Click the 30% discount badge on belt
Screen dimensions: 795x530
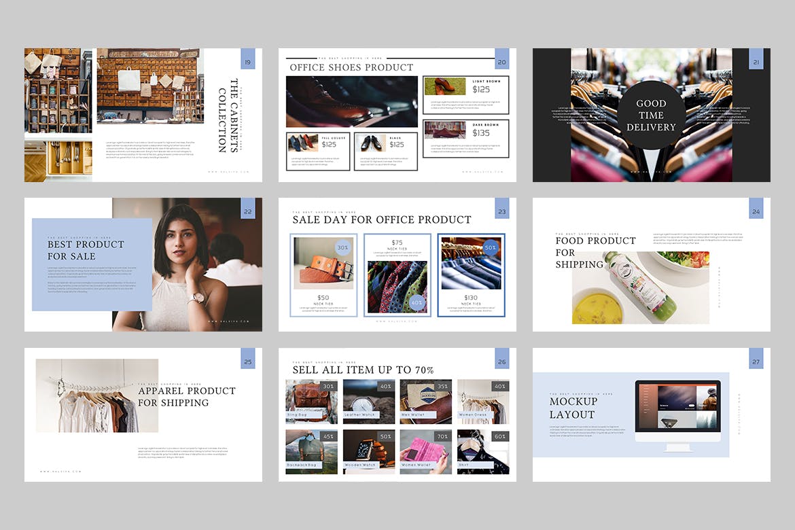click(342, 247)
